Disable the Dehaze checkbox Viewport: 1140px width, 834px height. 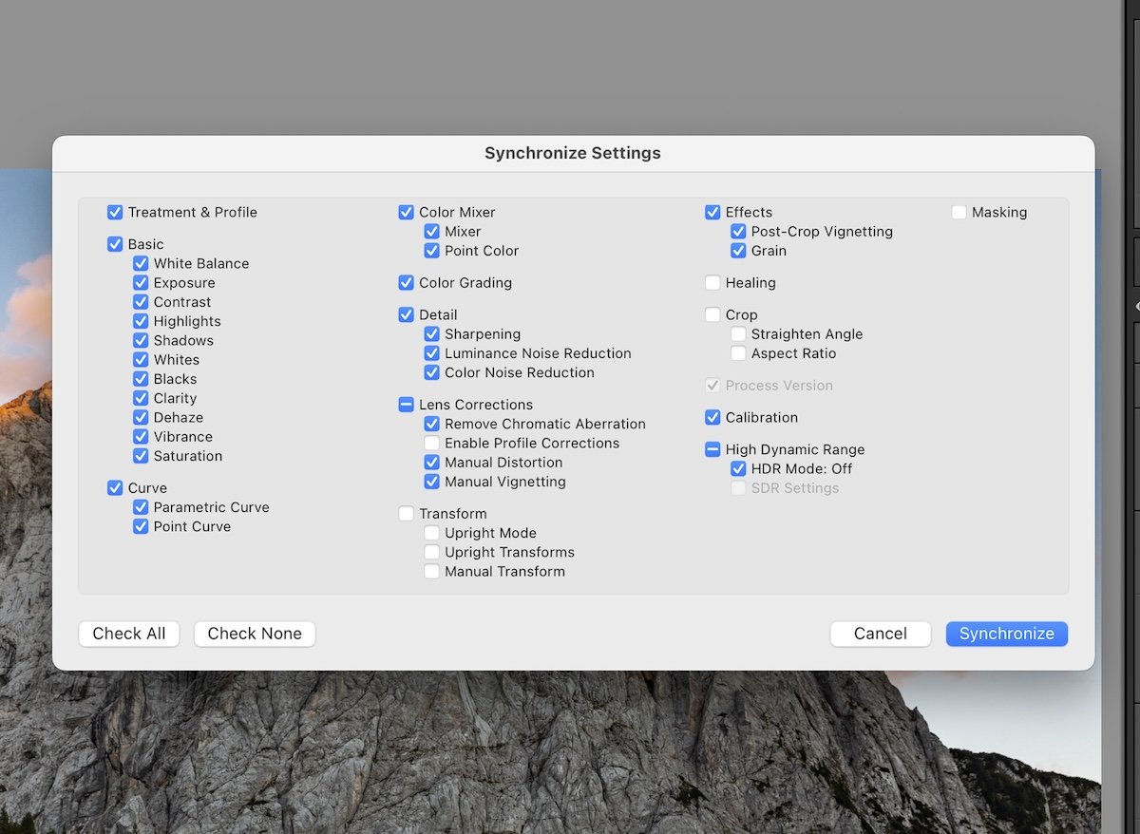point(141,417)
